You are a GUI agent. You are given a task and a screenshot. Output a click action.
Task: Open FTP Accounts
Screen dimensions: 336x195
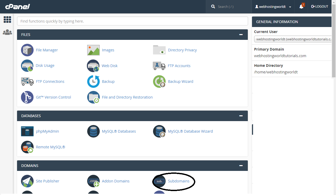coord(179,66)
